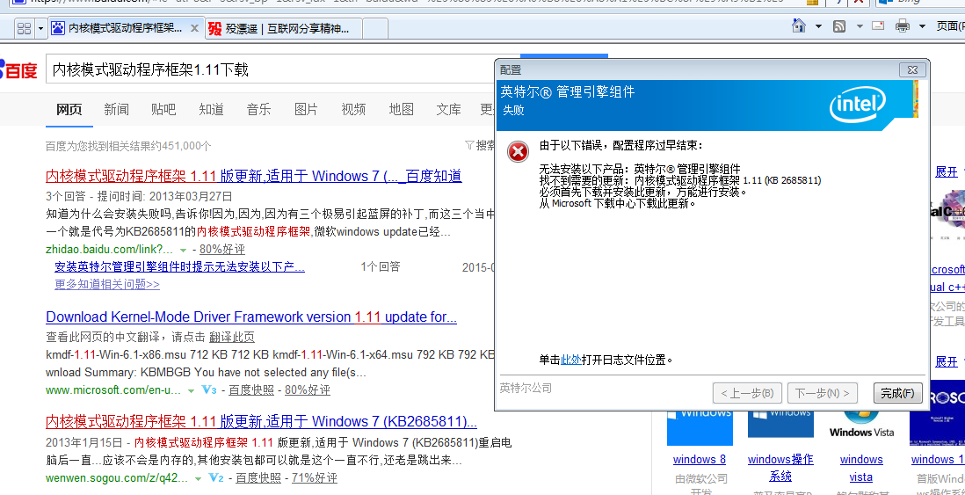Select the 文库 search category
Viewport: 965px width, 495px height.
(448, 110)
